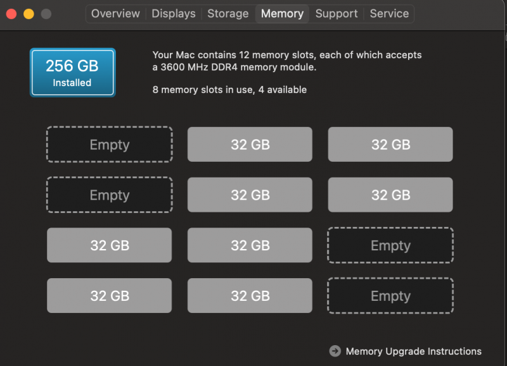Click the 32 GB module in the top-right slot
Image resolution: width=507 pixels, height=366 pixels.
(x=390, y=144)
